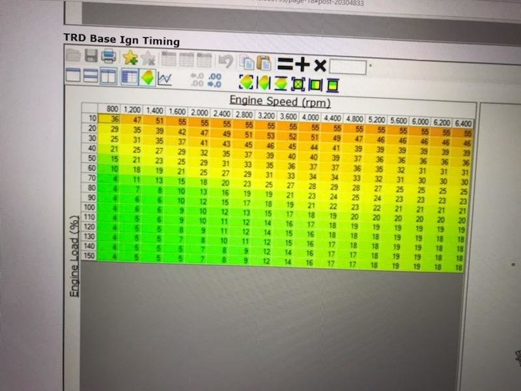
Task: Click the plus (add value) icon
Action: [302, 64]
